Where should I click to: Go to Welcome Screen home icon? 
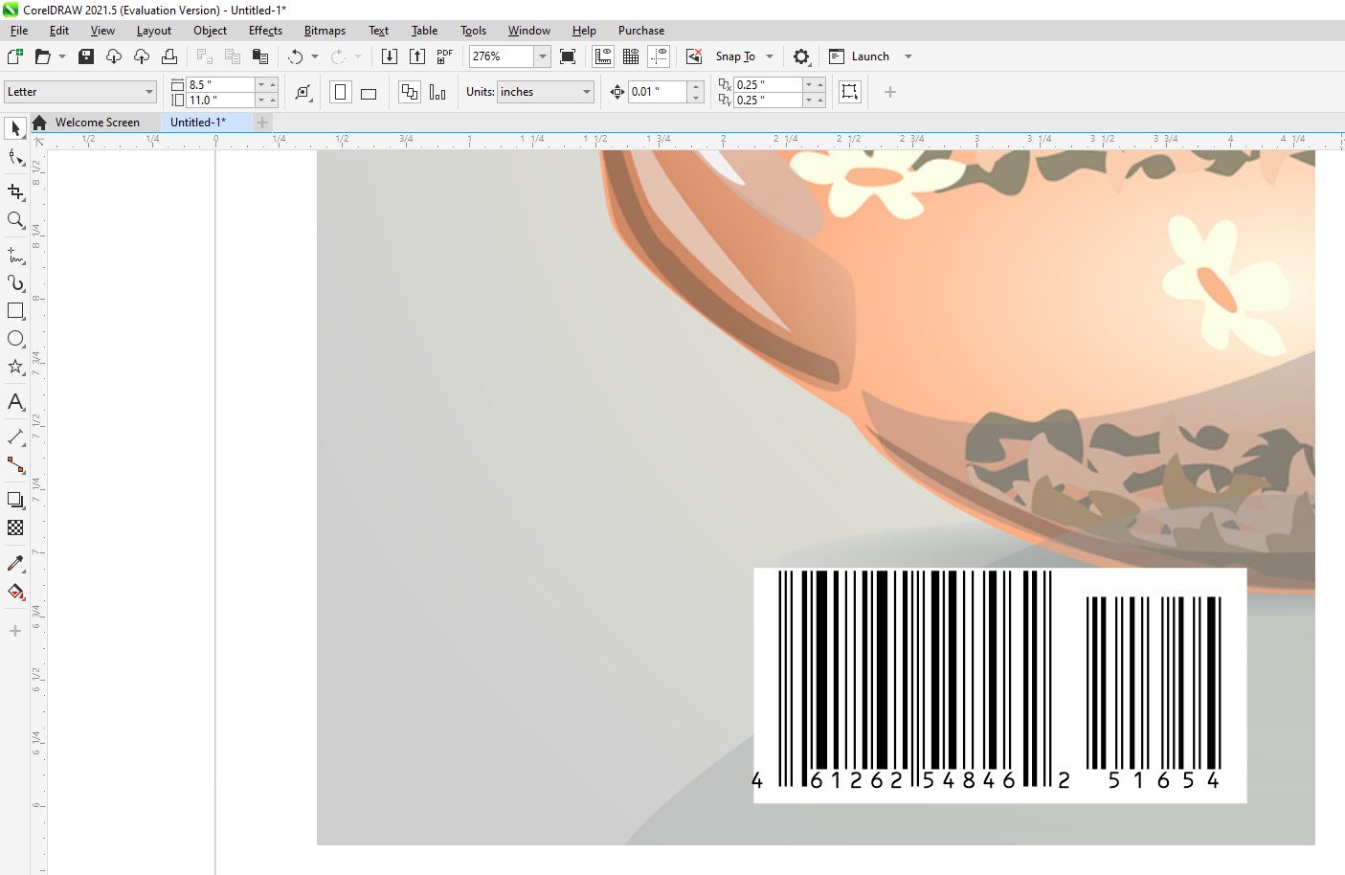(x=39, y=123)
